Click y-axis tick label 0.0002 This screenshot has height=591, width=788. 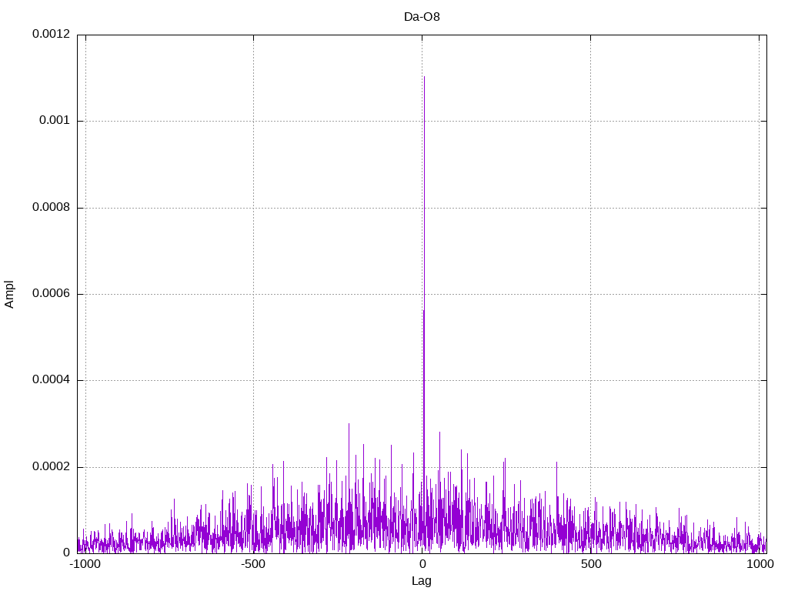[x=51, y=467]
